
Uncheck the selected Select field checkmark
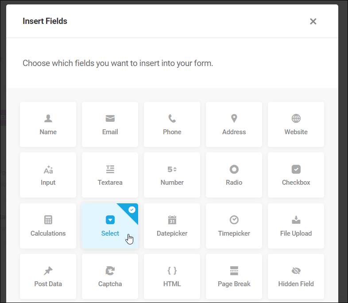tap(132, 210)
